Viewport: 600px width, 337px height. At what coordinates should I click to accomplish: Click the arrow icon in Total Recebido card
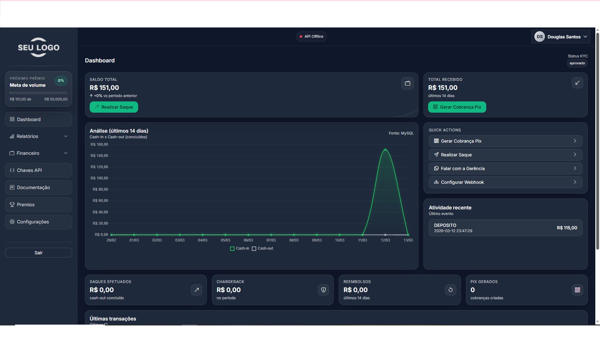coord(577,83)
